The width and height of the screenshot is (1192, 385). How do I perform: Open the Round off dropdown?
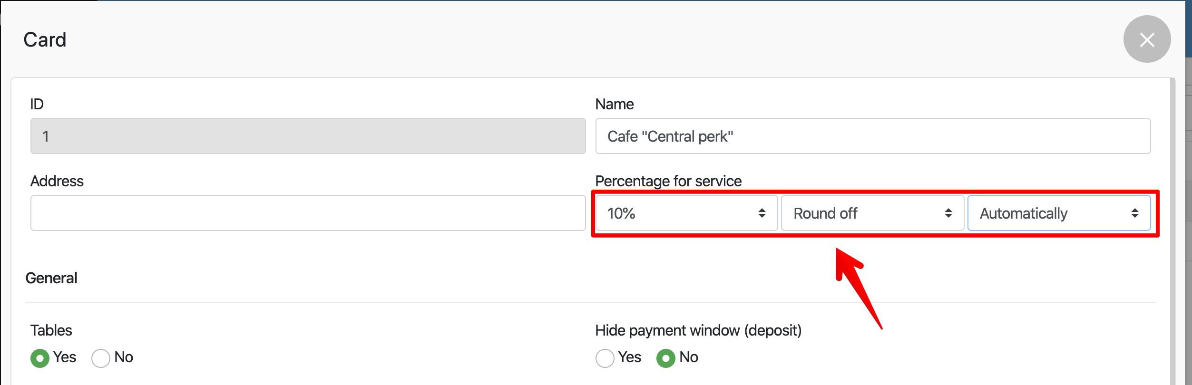pos(861,213)
